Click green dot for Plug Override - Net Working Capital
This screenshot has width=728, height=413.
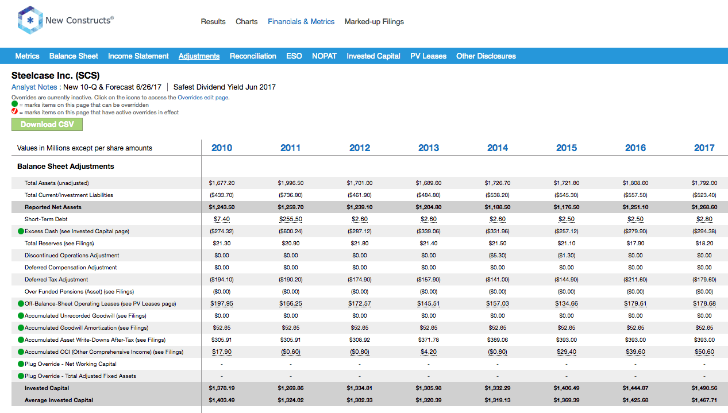[21, 364]
